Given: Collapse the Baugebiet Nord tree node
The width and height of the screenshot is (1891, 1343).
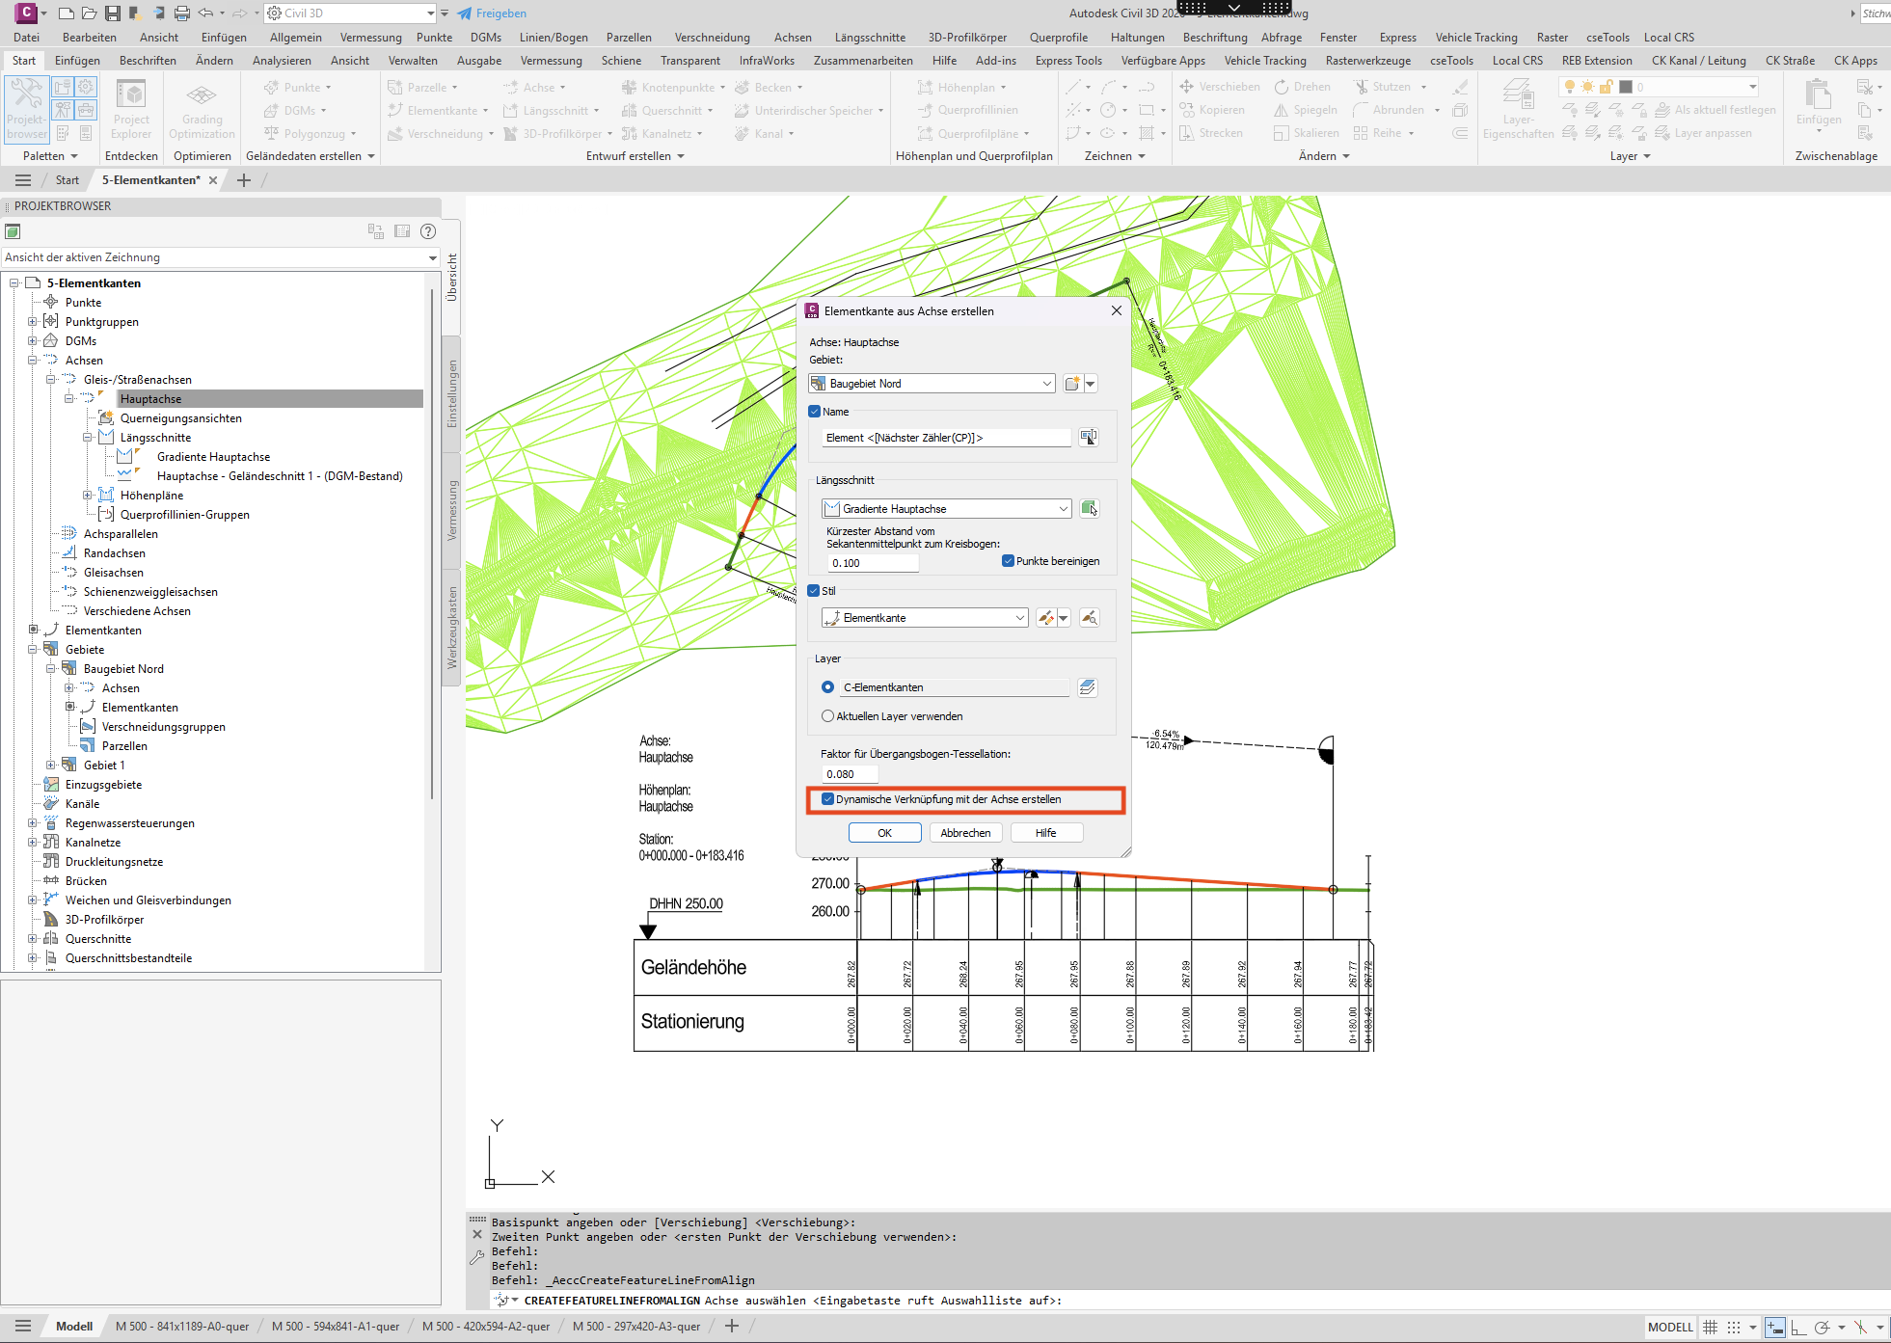Looking at the screenshot, I should coord(50,669).
